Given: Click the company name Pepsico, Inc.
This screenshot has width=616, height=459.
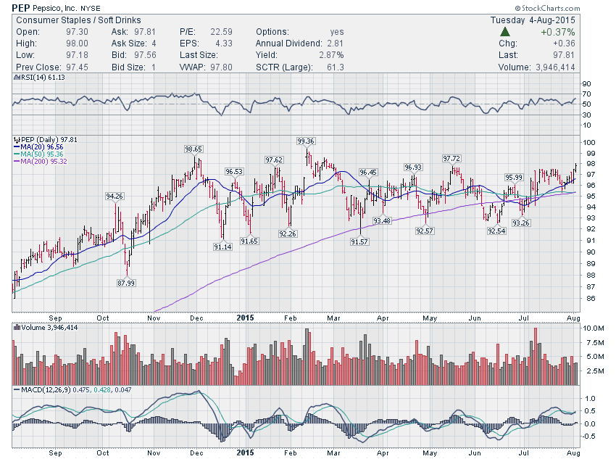Looking at the screenshot, I should point(55,8).
